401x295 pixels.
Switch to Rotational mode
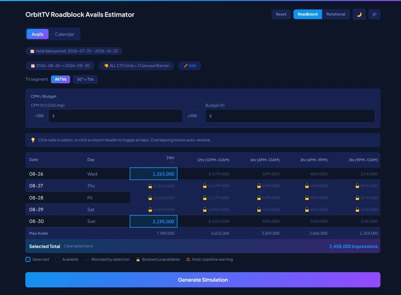click(x=336, y=14)
